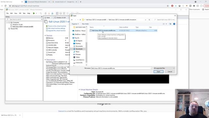This screenshot has height=118, width=209.
Task: Open the VM menu
Action: tap(20, 13)
